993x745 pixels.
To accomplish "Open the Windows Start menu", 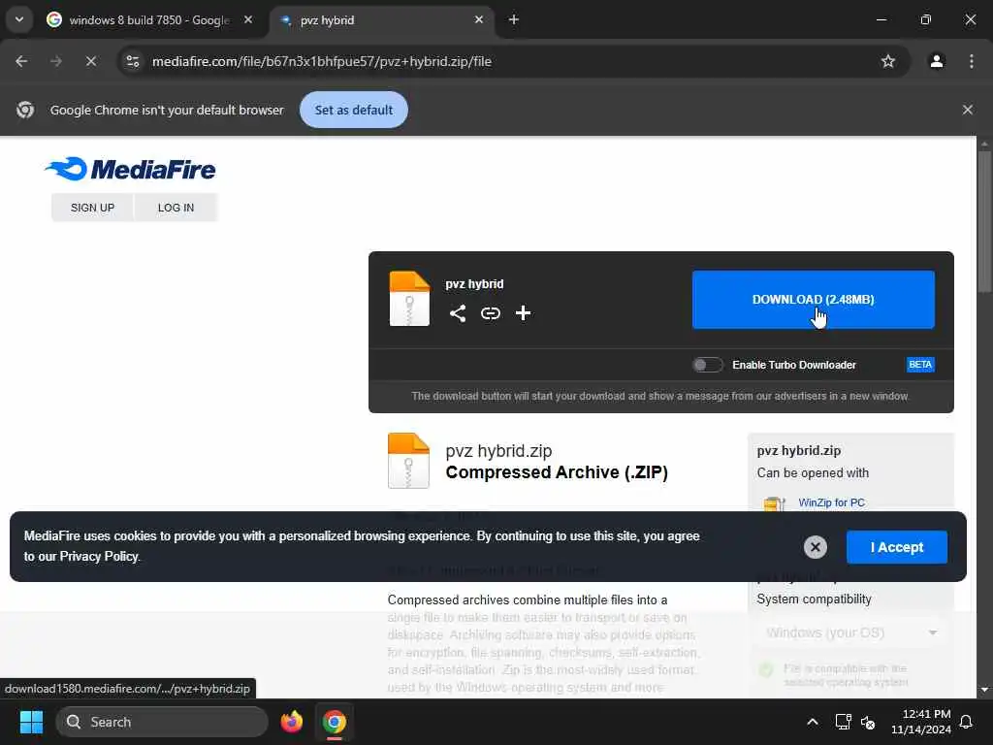I will coord(31,722).
